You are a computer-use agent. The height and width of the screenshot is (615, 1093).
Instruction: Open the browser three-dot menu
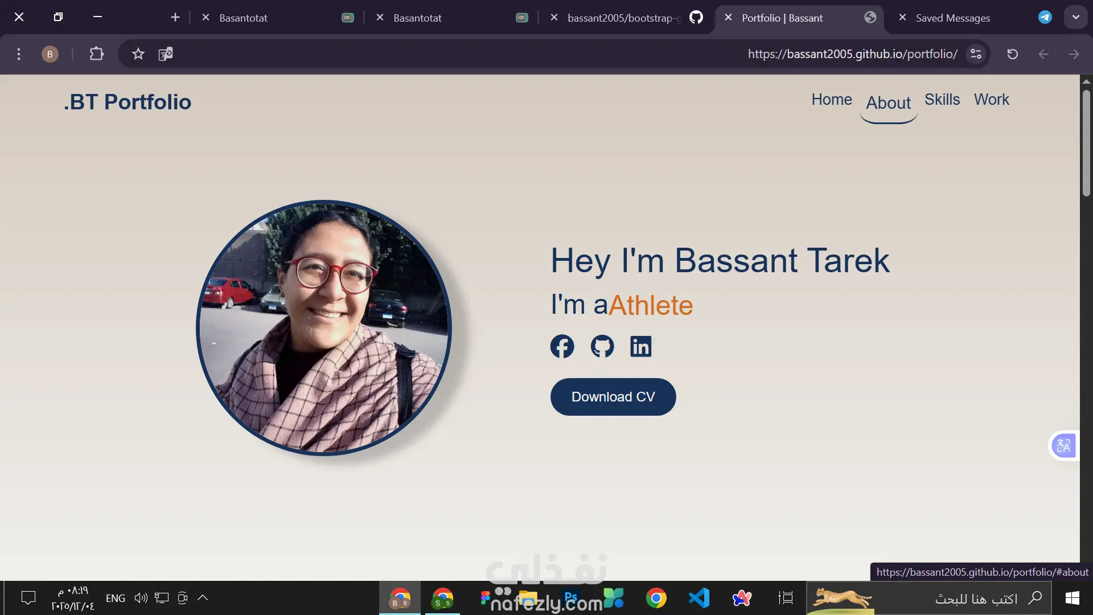(19, 54)
